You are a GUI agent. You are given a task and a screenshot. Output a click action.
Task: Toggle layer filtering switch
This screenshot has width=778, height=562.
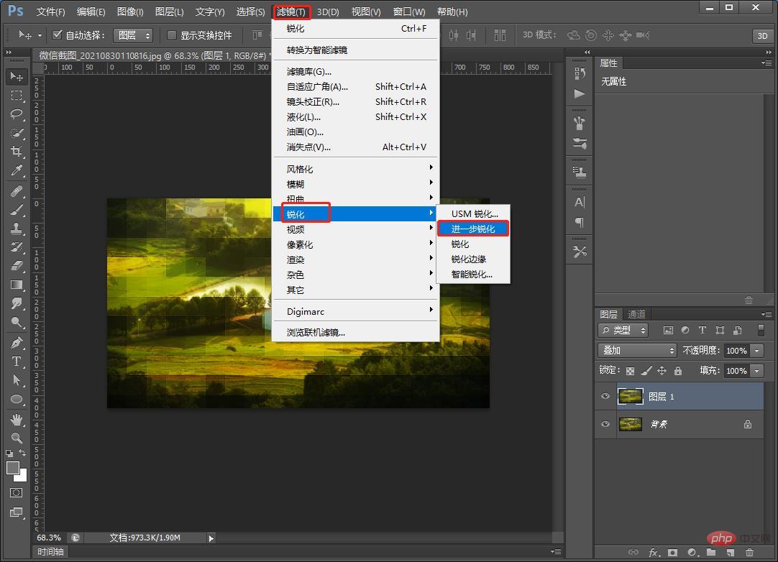pyautogui.click(x=761, y=330)
